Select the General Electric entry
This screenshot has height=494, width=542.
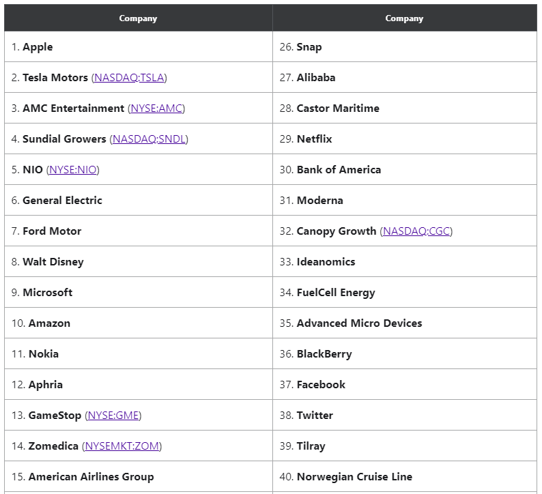coord(63,201)
